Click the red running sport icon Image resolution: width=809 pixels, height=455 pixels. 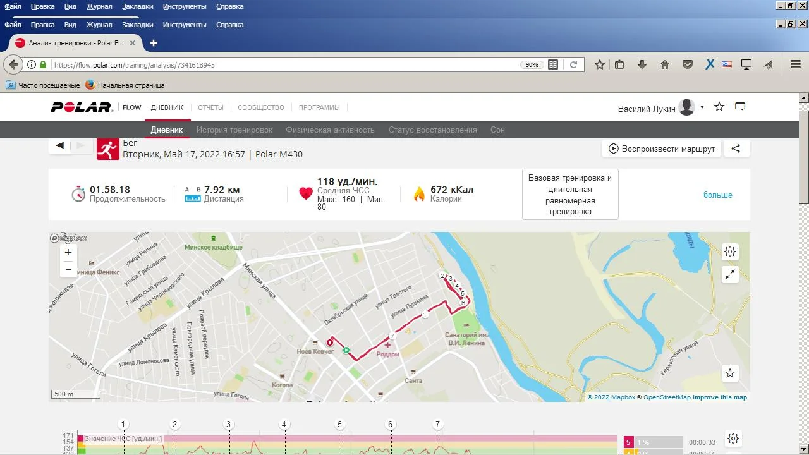point(108,149)
